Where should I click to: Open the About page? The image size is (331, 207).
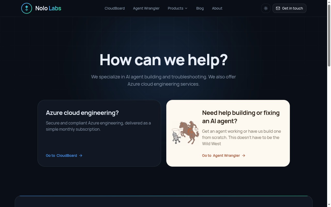[x=217, y=8]
